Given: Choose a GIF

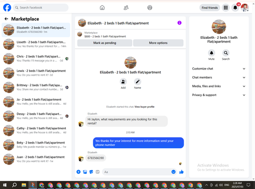Looking at the screenshot, I should (x=97, y=172).
